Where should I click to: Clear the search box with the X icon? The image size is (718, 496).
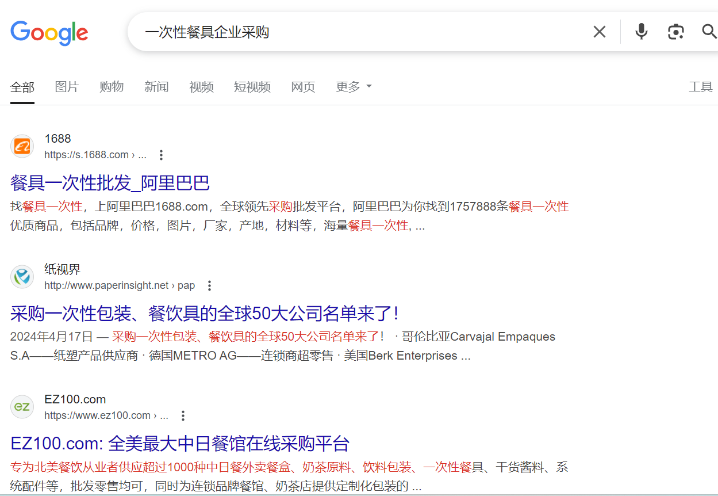pyautogui.click(x=600, y=32)
